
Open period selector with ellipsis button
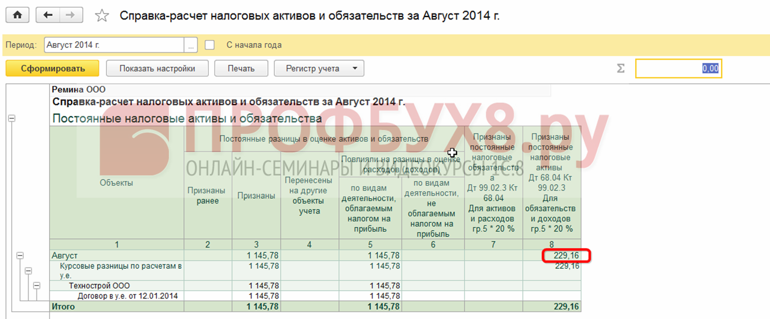tap(191, 45)
